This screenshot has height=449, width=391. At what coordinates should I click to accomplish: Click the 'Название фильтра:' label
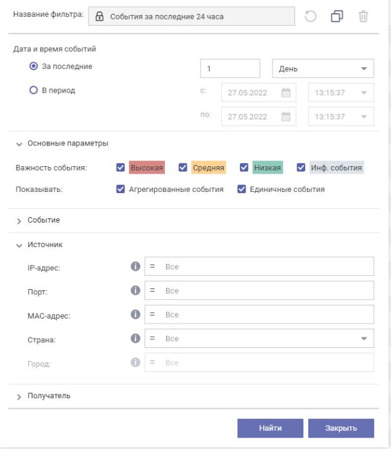tap(48, 14)
